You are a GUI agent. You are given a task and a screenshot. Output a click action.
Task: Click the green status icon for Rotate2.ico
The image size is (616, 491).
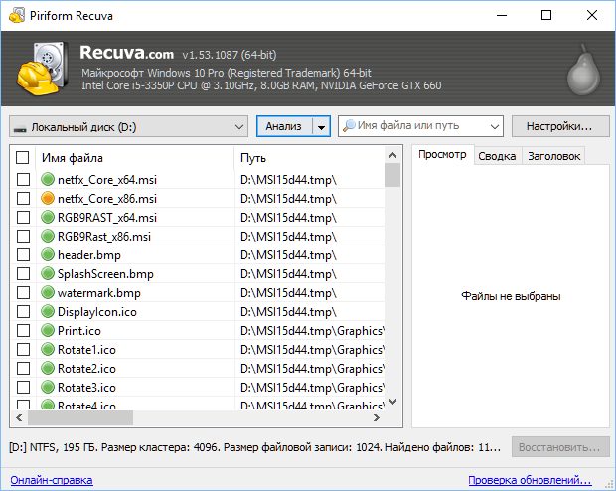point(48,368)
